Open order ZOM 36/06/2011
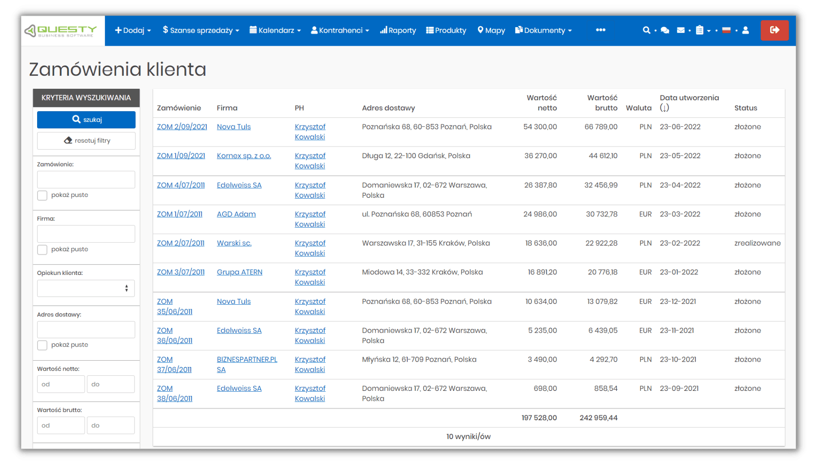 [x=175, y=335]
